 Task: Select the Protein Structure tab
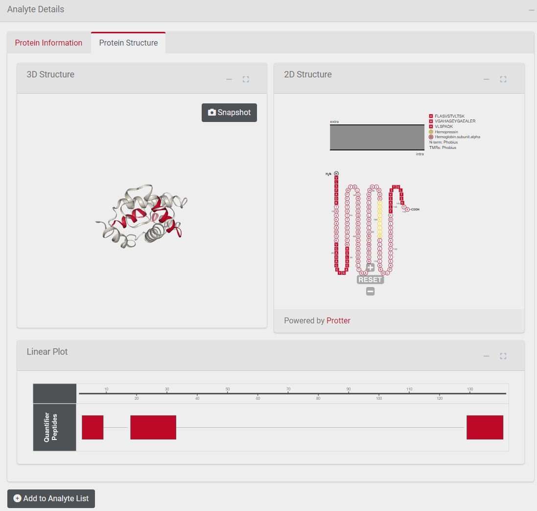click(128, 43)
